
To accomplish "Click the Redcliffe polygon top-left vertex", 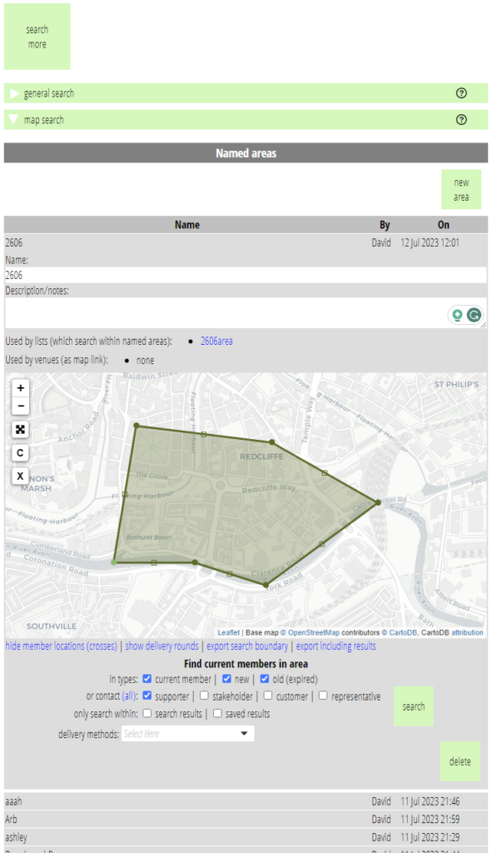I will click(x=137, y=426).
